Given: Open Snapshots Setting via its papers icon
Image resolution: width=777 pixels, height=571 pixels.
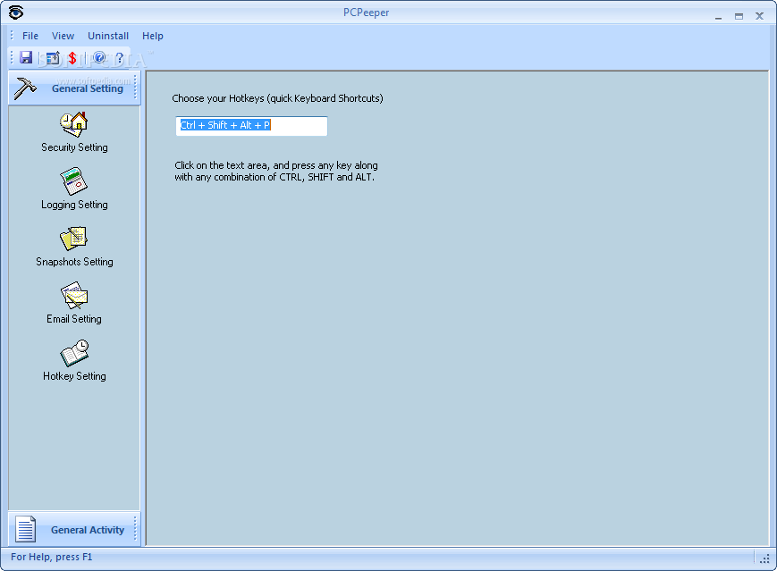Looking at the screenshot, I should tap(74, 239).
